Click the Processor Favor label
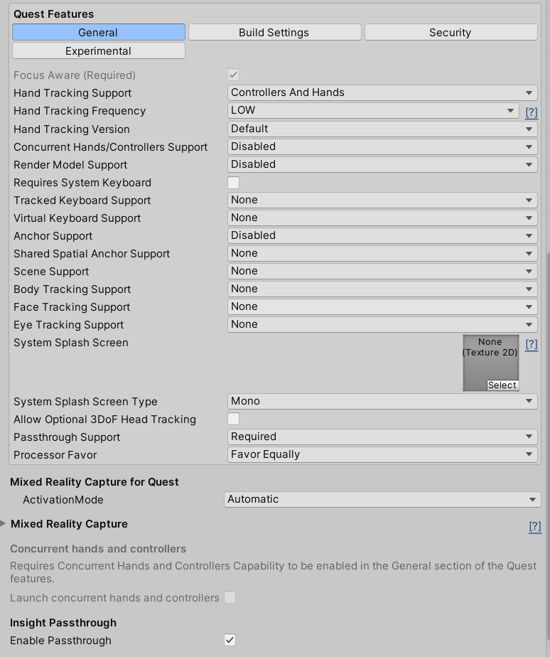Viewport: 550px width, 657px height. point(55,455)
